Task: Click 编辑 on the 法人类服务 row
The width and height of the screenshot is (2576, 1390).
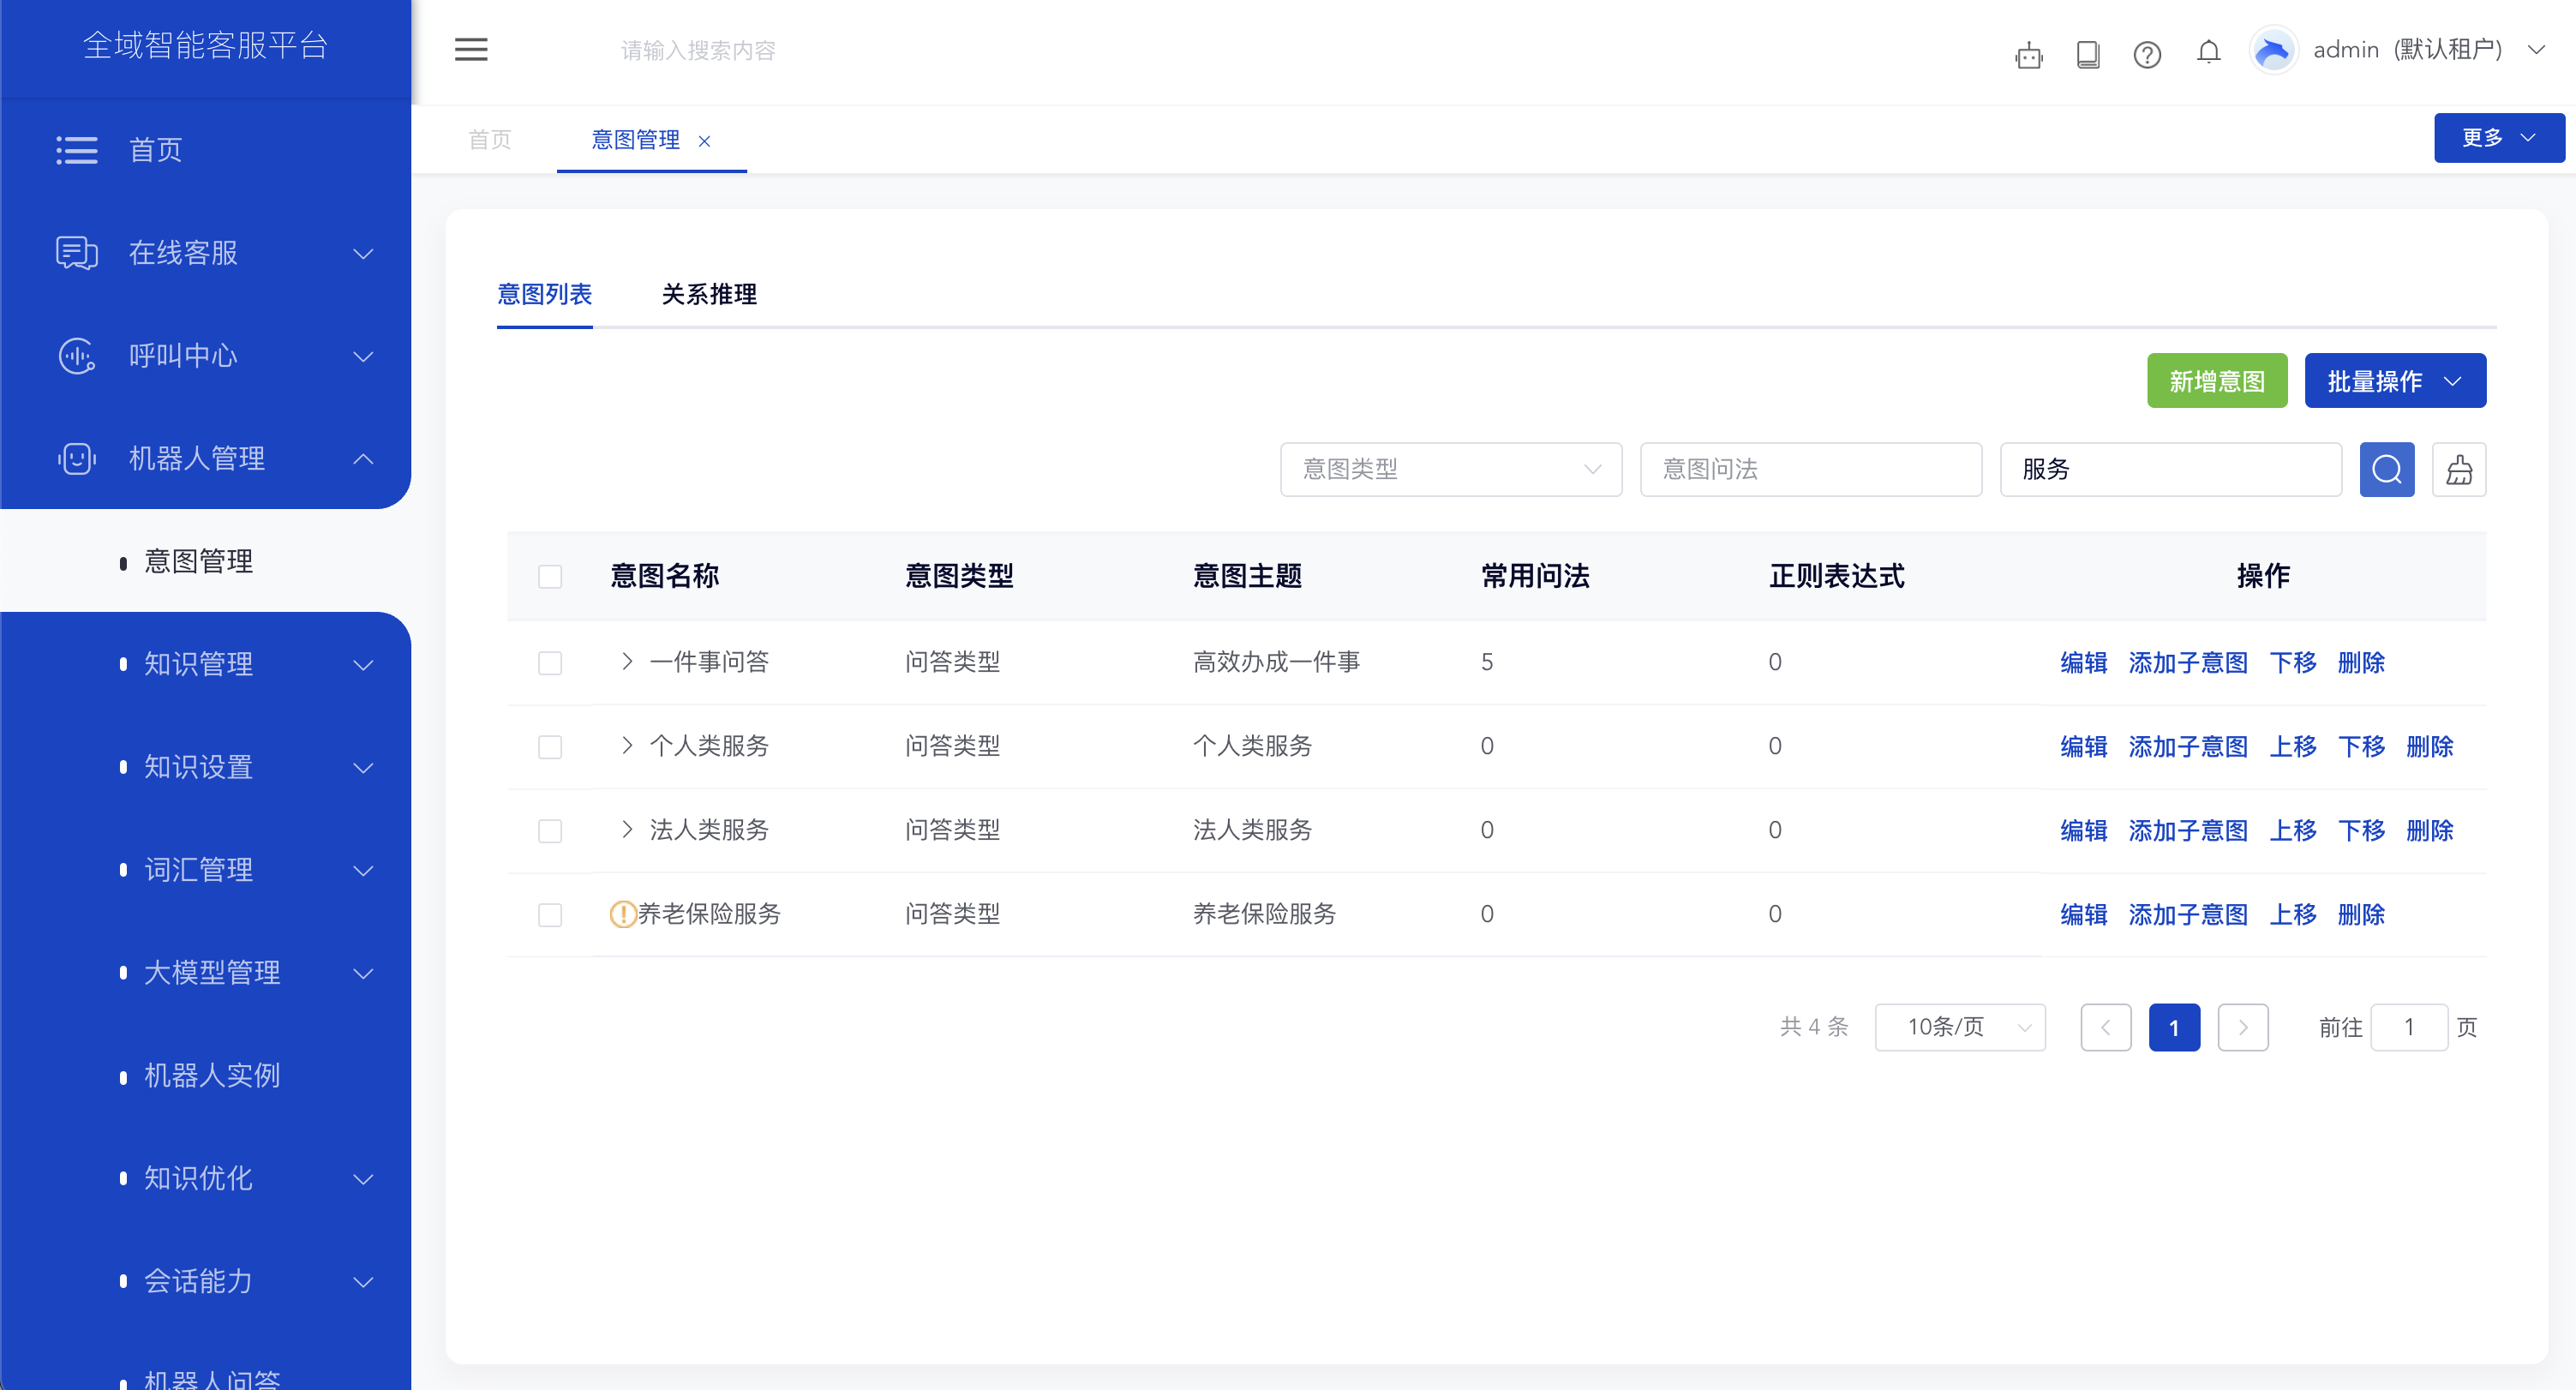Action: [x=2083, y=830]
